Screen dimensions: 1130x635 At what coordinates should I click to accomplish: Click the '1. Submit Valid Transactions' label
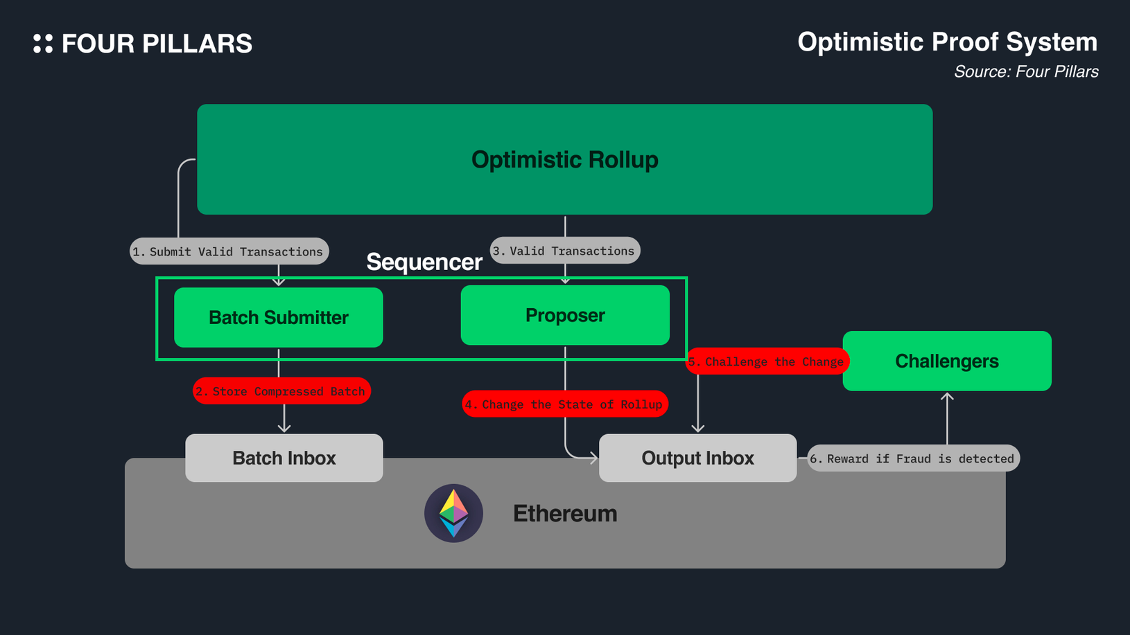pos(229,251)
